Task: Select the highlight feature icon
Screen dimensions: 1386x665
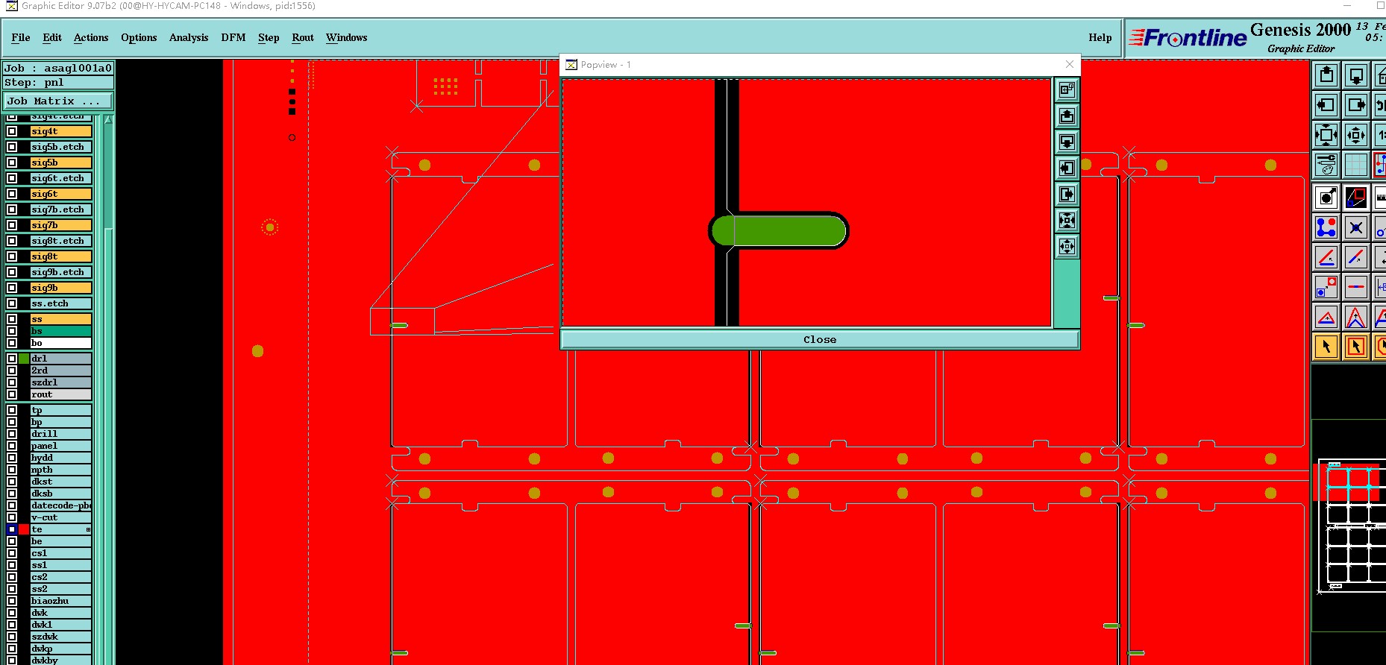Action: click(1326, 198)
